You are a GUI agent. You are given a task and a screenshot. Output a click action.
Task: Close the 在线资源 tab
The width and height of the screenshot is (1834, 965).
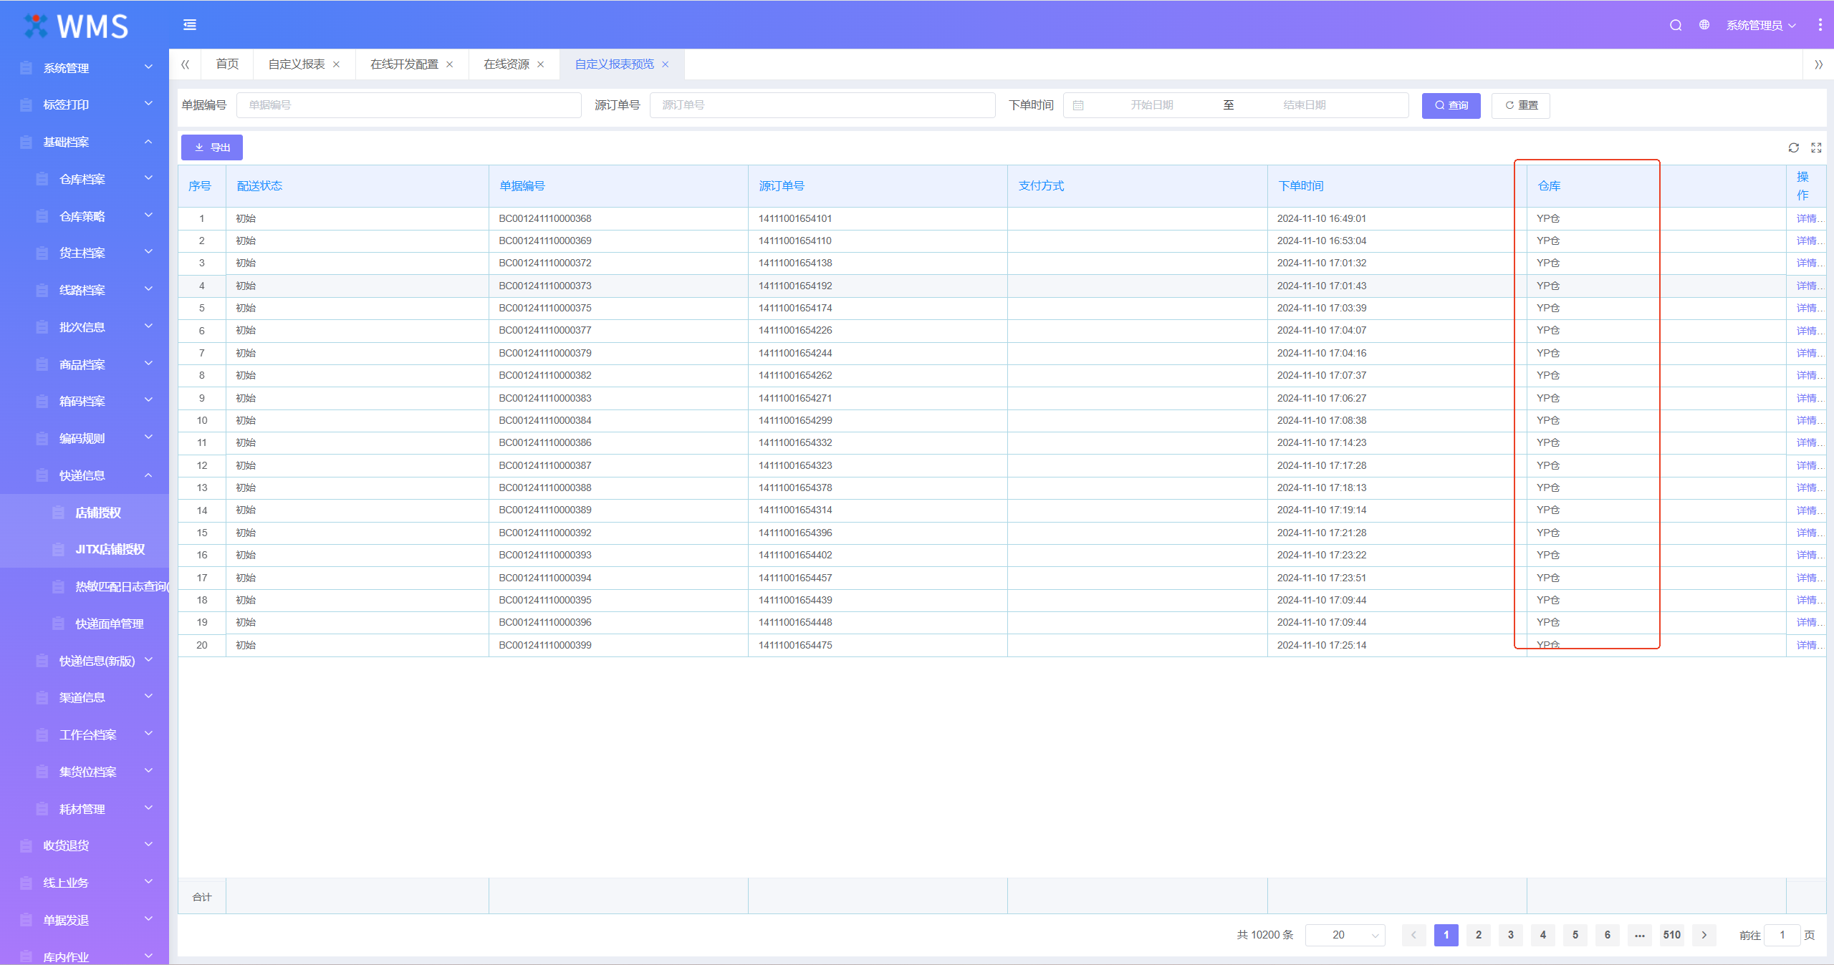pos(541,64)
